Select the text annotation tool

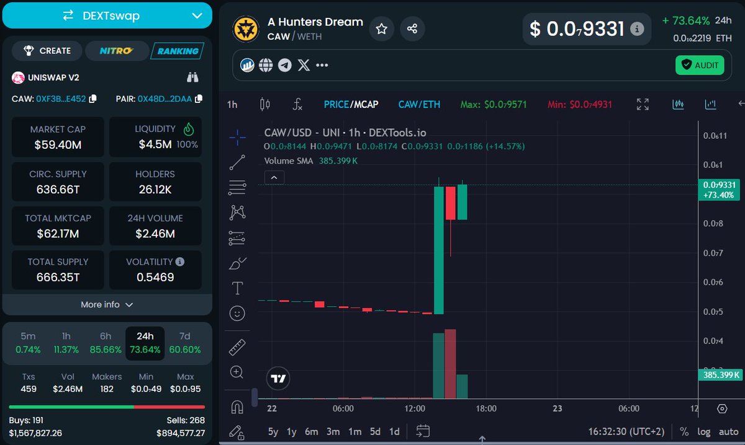(x=237, y=288)
